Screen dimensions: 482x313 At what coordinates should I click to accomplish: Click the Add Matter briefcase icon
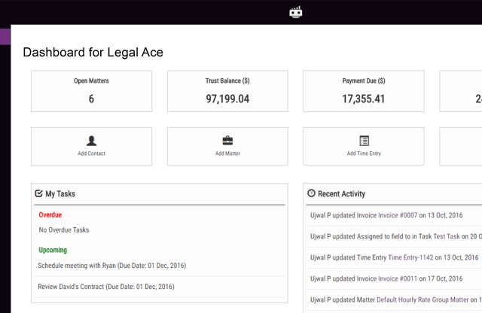tap(227, 141)
